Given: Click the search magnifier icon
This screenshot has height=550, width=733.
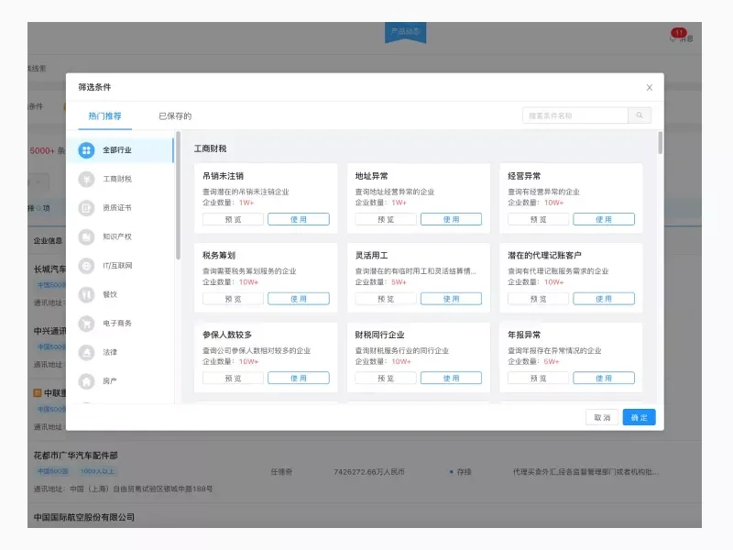Looking at the screenshot, I should pos(639,115).
